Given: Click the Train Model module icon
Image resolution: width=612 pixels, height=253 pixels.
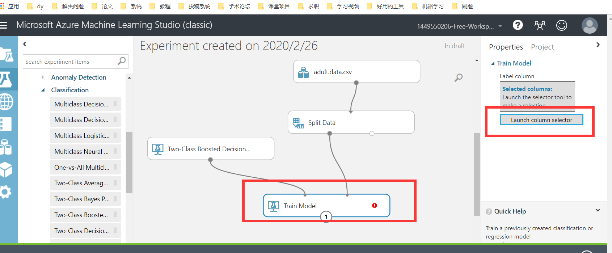Looking at the screenshot, I should [x=273, y=206].
